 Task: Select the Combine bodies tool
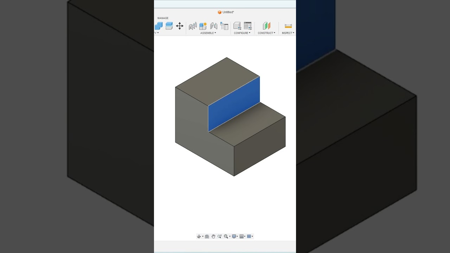point(159,26)
